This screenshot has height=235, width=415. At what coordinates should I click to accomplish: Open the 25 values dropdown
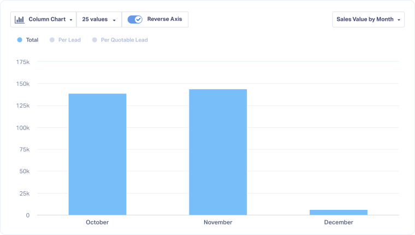[99, 19]
